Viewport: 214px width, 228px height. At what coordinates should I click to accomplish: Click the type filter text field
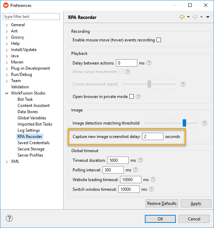pyautogui.click(x=31, y=17)
